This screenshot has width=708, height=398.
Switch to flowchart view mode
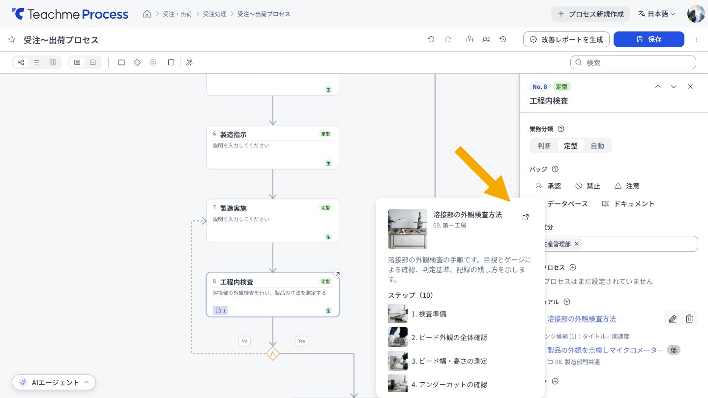[21, 62]
